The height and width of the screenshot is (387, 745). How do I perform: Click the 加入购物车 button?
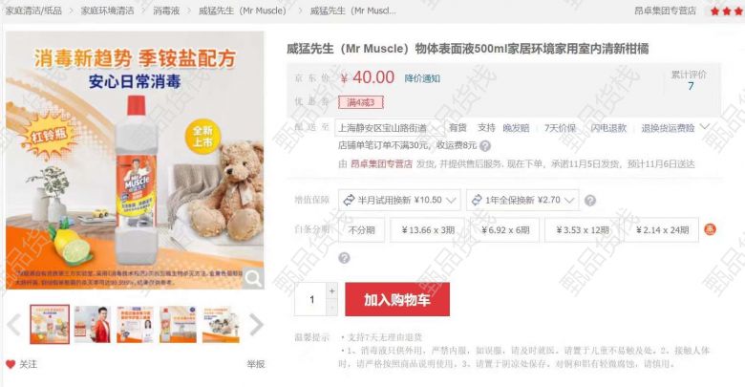(x=397, y=299)
